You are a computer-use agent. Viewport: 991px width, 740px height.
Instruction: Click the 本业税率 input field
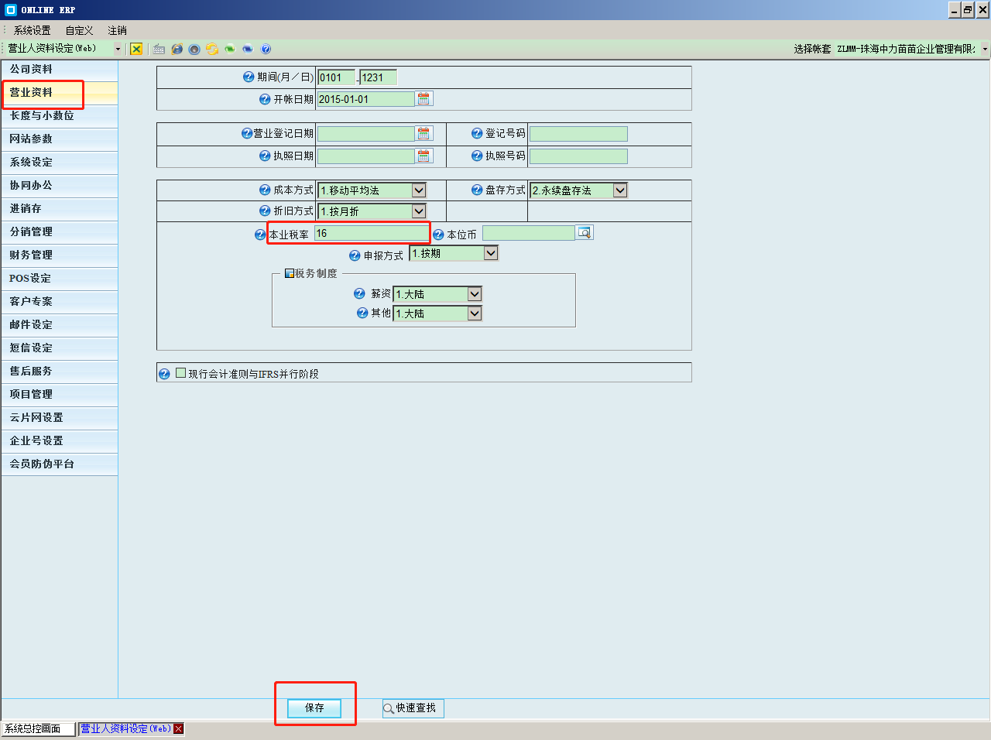372,233
